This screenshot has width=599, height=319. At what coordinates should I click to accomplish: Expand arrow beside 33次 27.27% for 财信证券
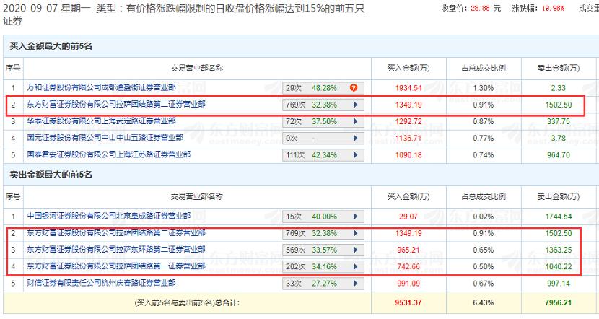click(x=356, y=284)
